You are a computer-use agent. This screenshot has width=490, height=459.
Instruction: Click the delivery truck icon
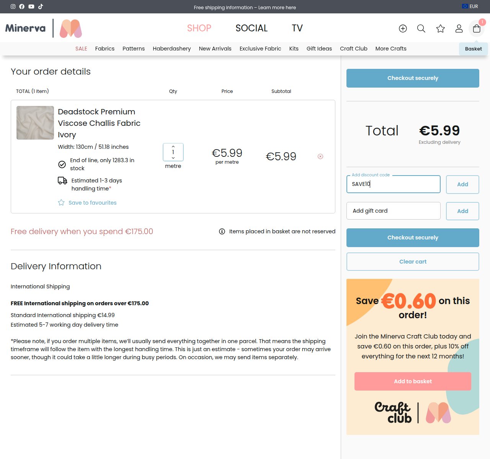[x=62, y=181]
